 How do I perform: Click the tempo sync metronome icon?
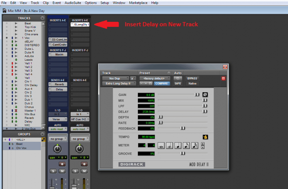(x=205, y=137)
